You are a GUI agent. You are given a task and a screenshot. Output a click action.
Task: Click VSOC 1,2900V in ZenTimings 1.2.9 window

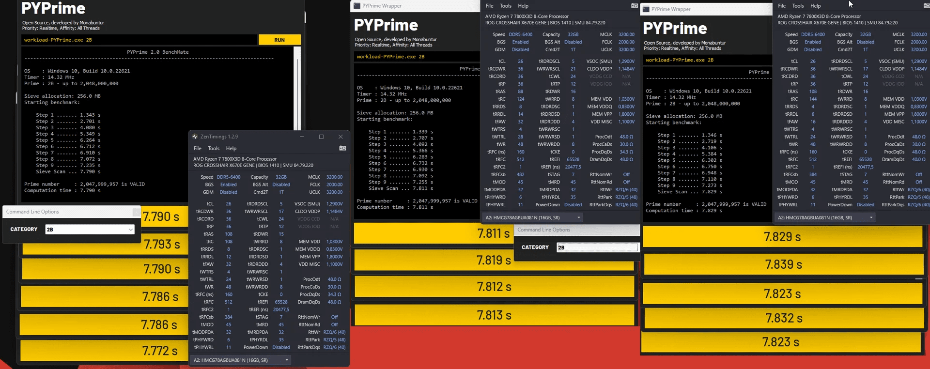click(334, 204)
